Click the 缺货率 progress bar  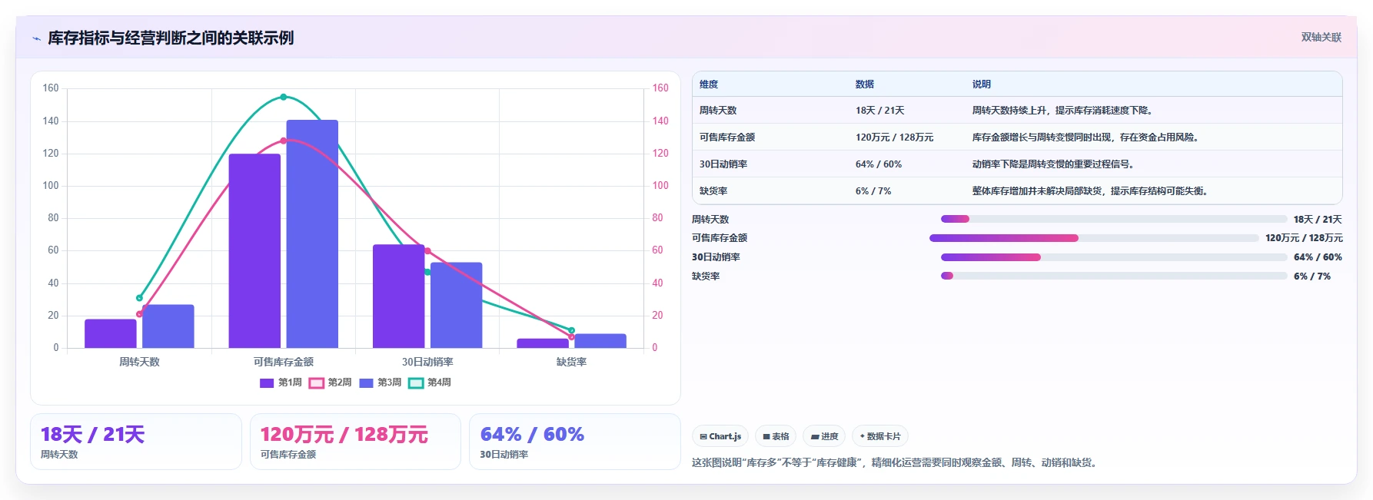pos(1114,276)
